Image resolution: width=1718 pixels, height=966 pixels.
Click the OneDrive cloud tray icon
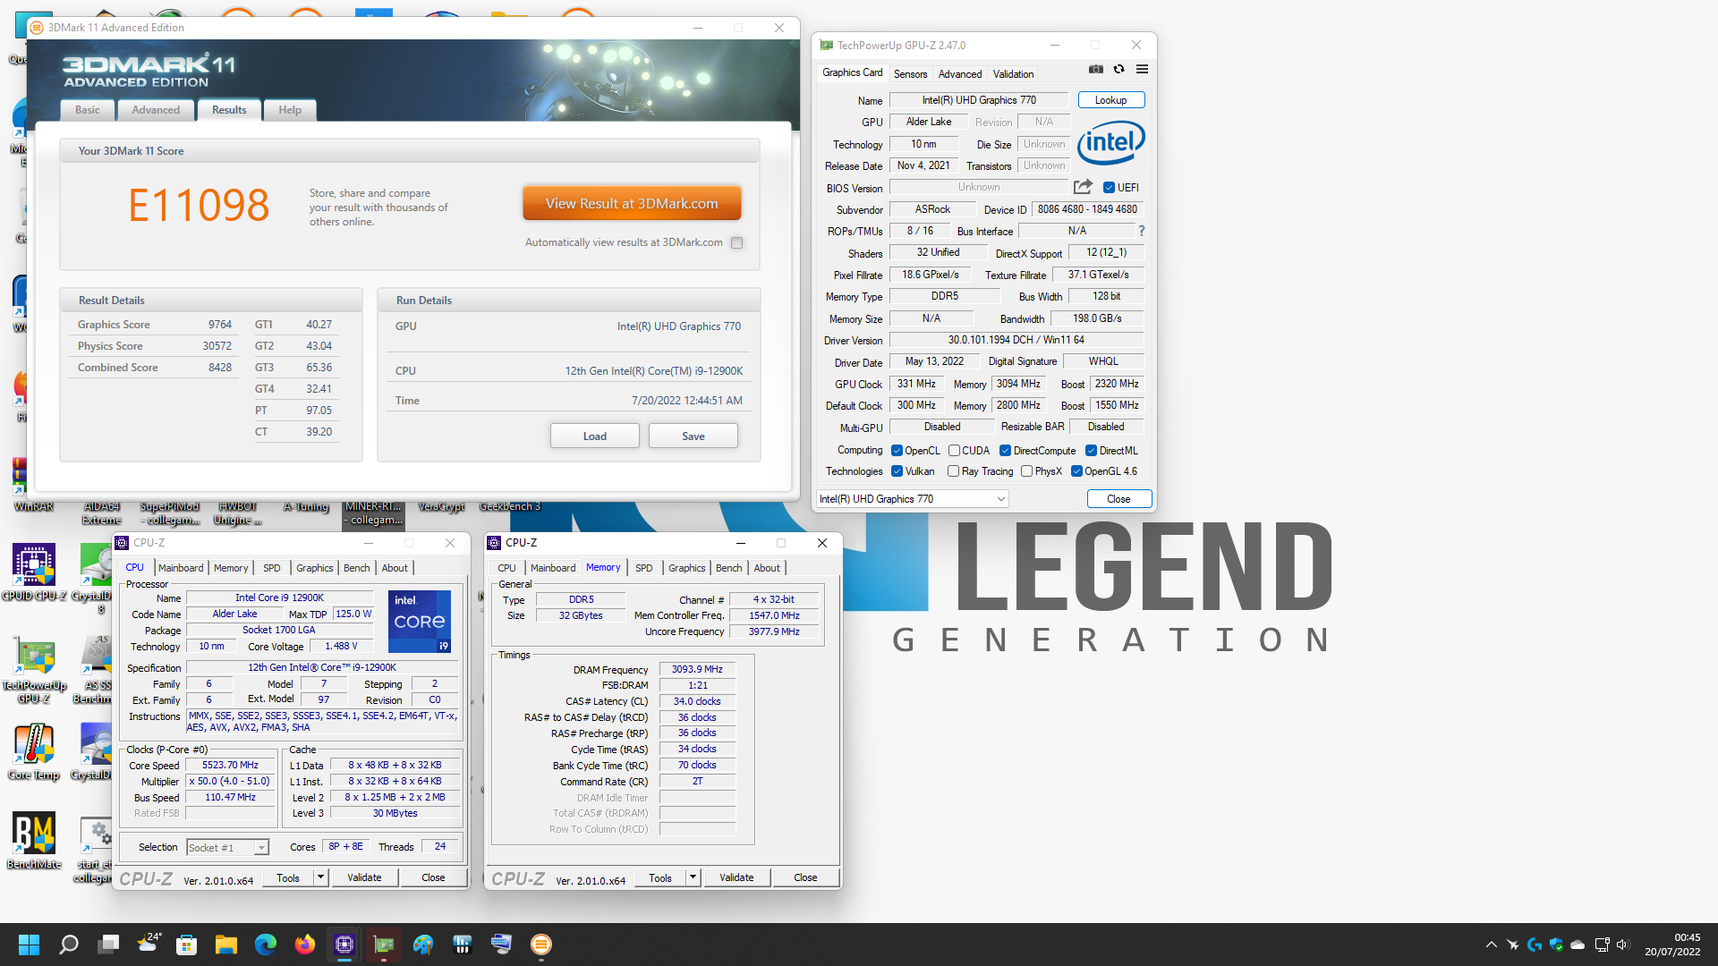[1578, 945]
